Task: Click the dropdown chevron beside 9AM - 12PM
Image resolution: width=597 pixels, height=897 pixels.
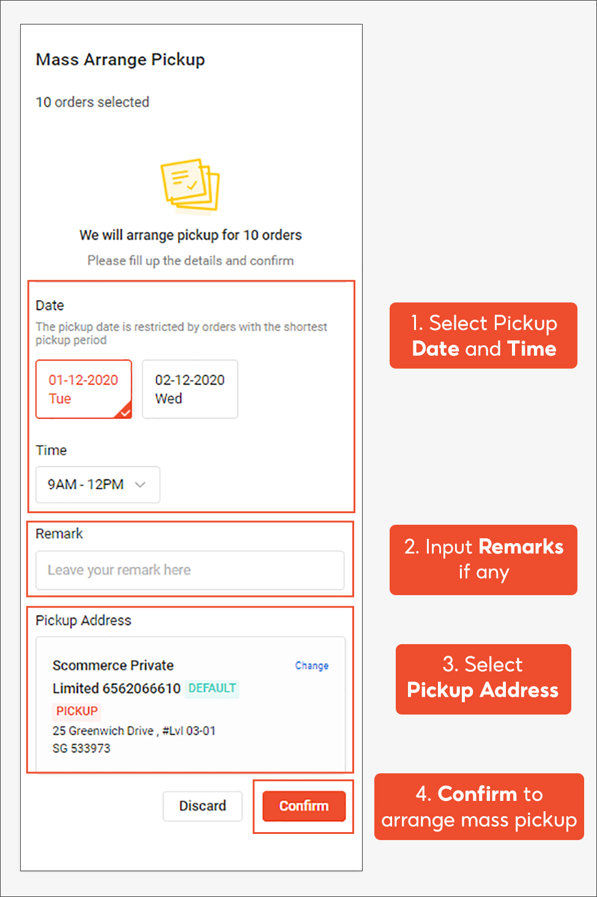Action: tap(140, 484)
